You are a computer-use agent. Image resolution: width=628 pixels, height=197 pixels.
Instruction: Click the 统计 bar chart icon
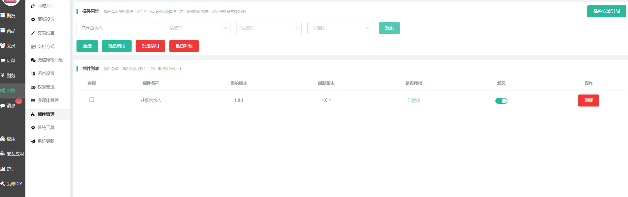pyautogui.click(x=3, y=169)
